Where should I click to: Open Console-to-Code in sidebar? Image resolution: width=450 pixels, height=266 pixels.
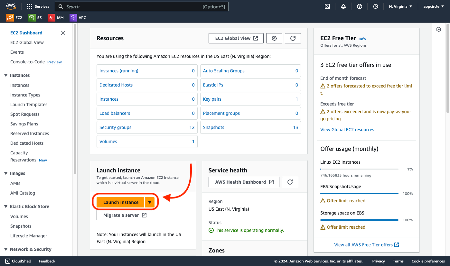point(28,62)
